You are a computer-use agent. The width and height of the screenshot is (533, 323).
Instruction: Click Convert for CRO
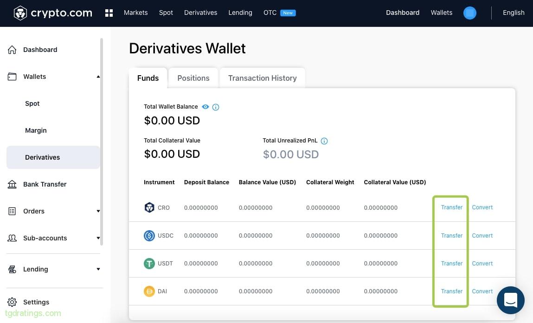482,207
